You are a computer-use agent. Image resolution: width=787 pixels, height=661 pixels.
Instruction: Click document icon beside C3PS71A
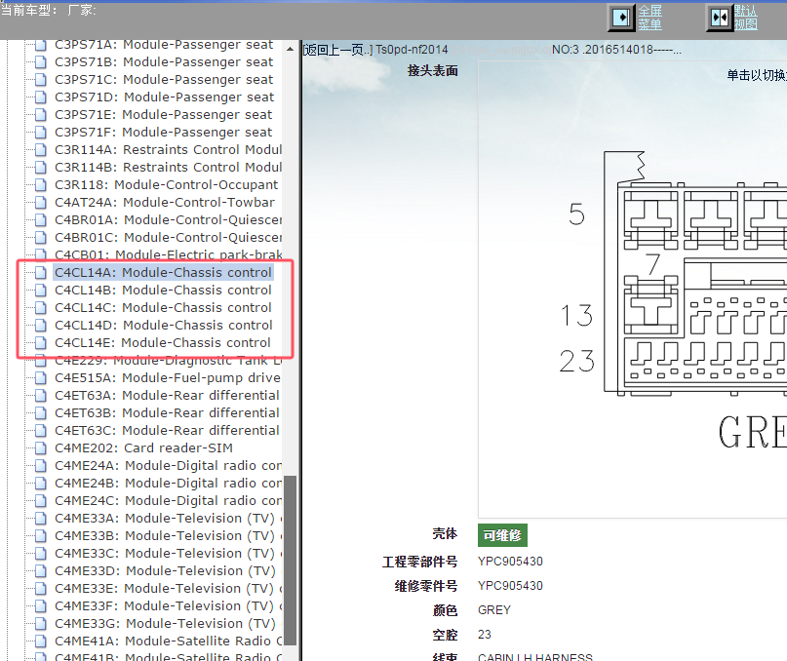pyautogui.click(x=41, y=45)
